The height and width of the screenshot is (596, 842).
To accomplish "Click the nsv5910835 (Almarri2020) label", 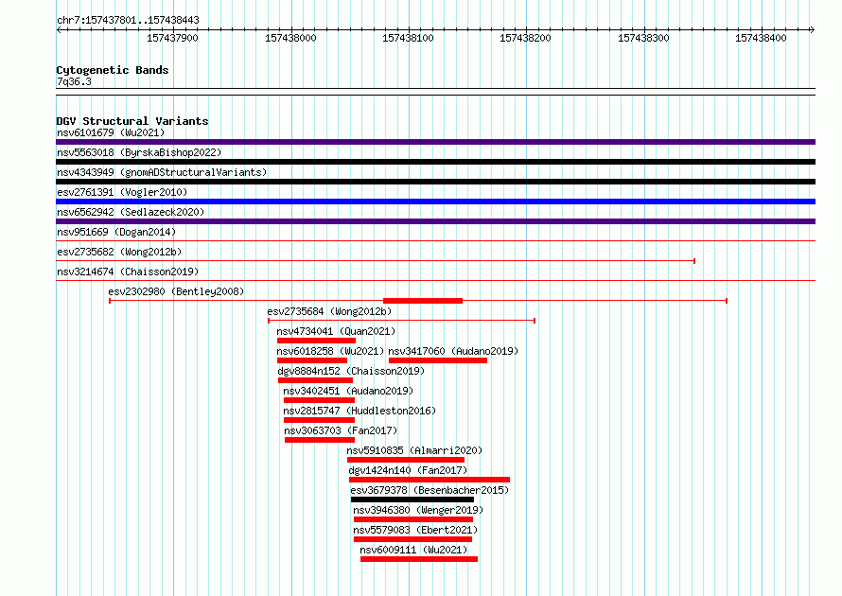I will point(414,450).
